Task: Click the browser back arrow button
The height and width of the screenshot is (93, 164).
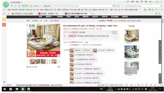Action: coord(12,6)
